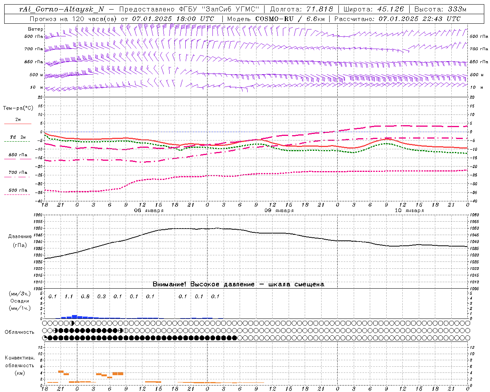Click the Давление pressure panel label
The image size is (490, 392).
point(20,237)
